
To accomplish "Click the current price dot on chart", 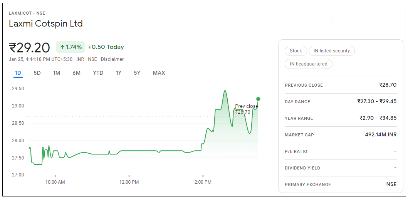I will click(x=258, y=99).
